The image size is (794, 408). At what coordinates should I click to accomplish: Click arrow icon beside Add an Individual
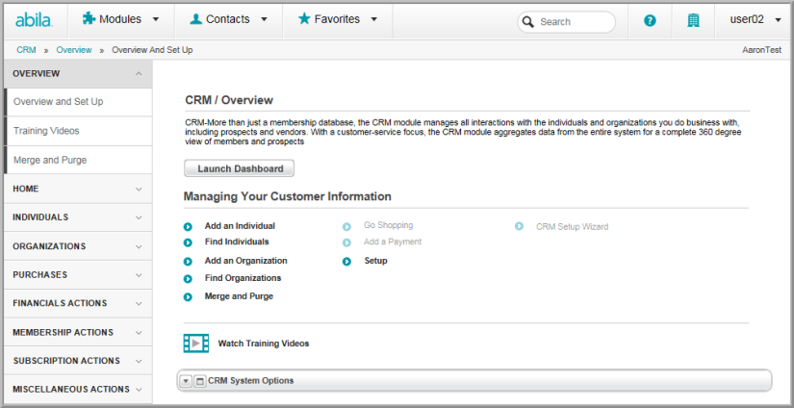coord(188,227)
